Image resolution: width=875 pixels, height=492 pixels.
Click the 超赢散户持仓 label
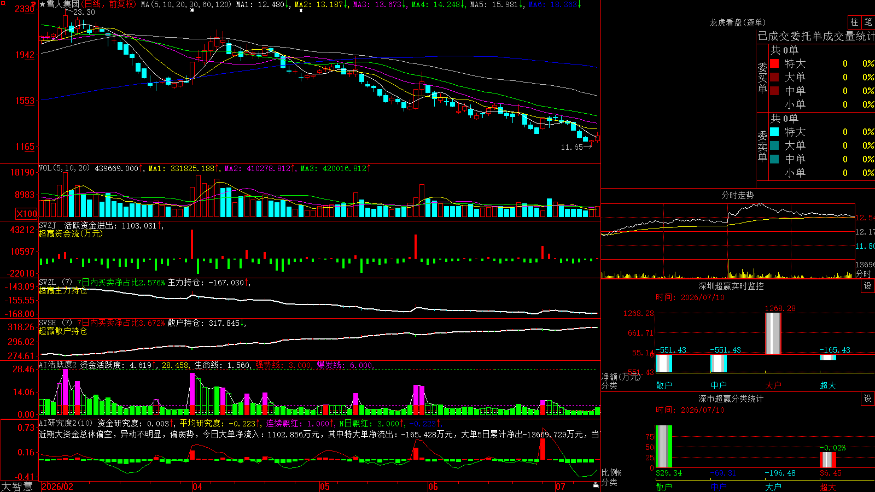[x=63, y=331]
